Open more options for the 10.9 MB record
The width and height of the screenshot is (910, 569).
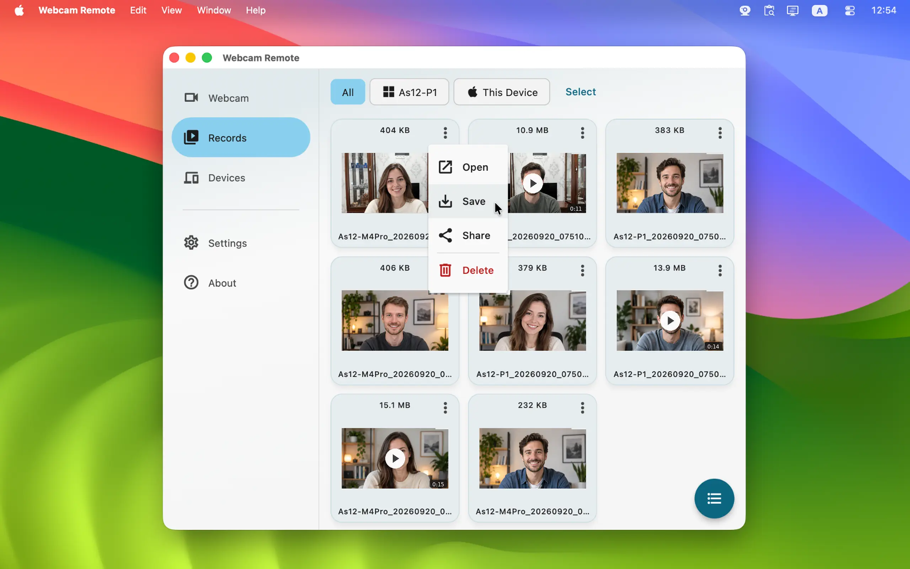tap(583, 132)
